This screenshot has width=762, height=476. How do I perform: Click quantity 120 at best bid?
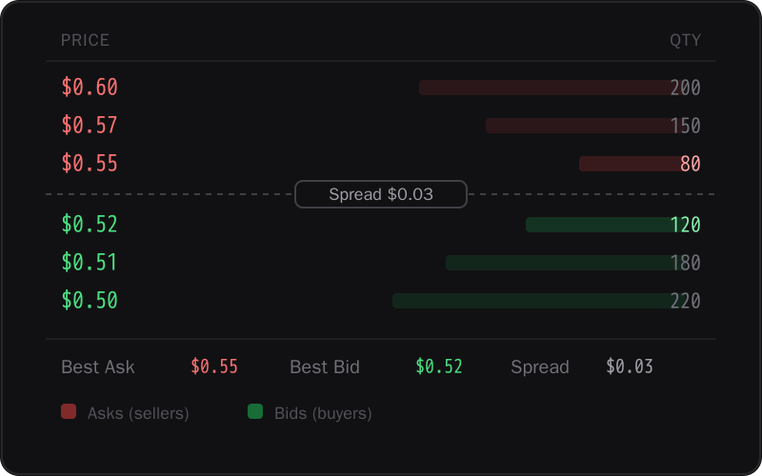685,225
